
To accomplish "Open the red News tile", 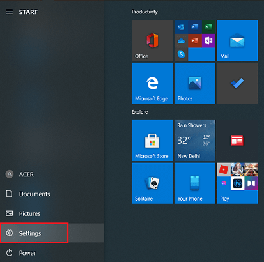I will click(237, 141).
